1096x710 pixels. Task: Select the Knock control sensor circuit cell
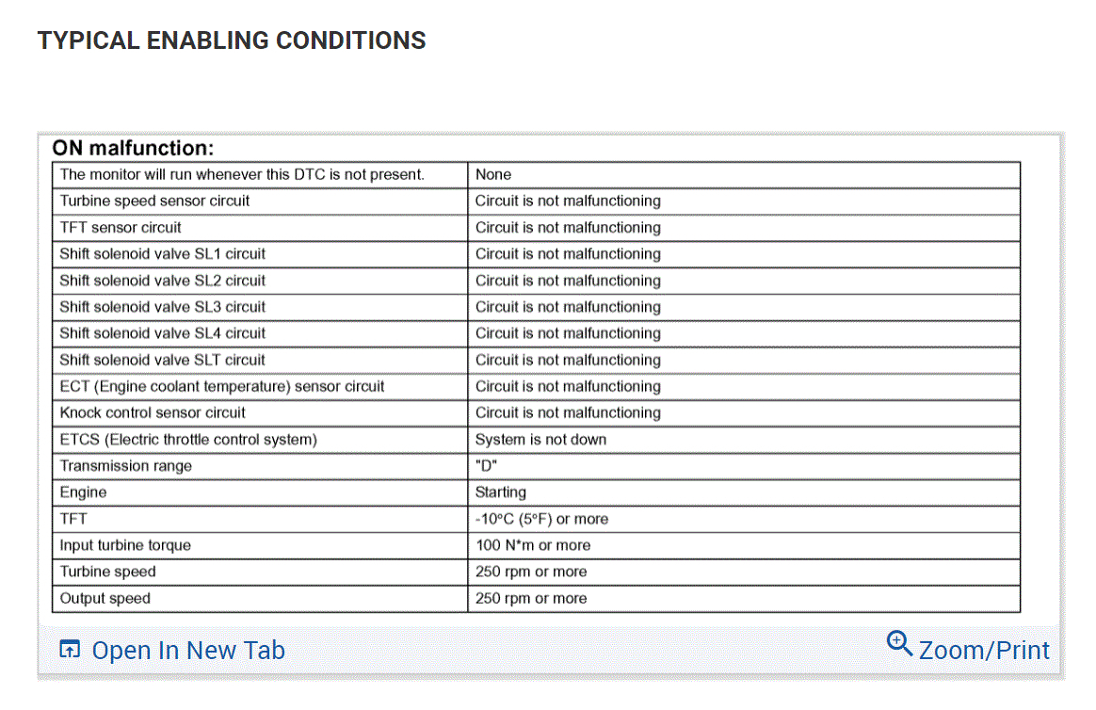[x=153, y=412]
